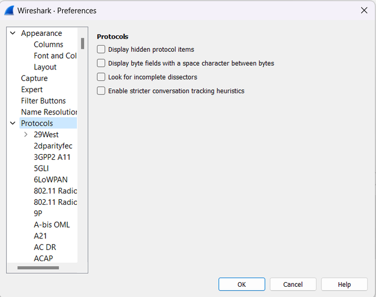Expand the 29West protocol node

click(26, 134)
